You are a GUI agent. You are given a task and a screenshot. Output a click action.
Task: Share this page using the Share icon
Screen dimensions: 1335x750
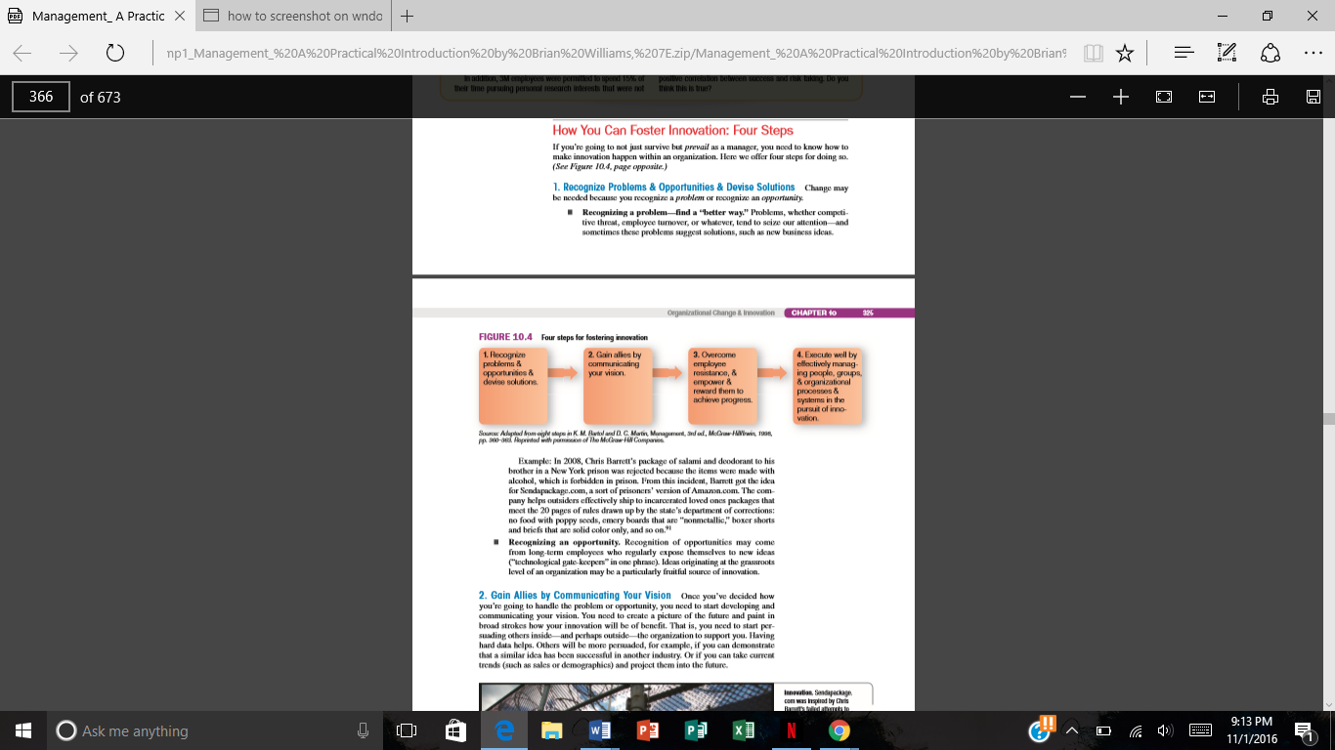coord(1270,54)
